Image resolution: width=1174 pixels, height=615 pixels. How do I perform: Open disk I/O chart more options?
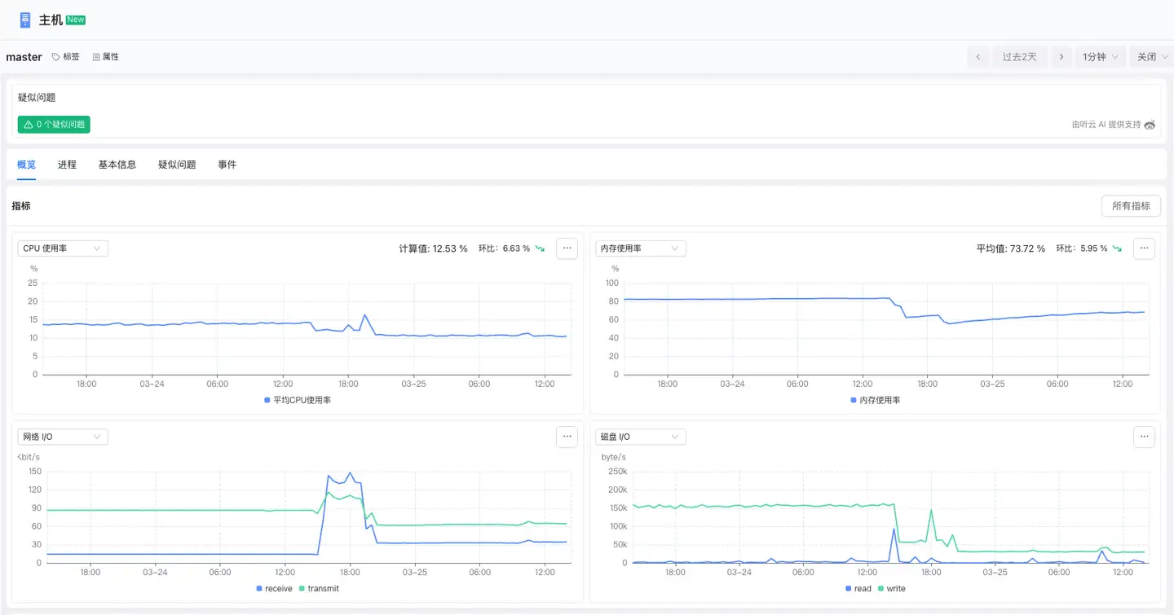[x=1144, y=437]
